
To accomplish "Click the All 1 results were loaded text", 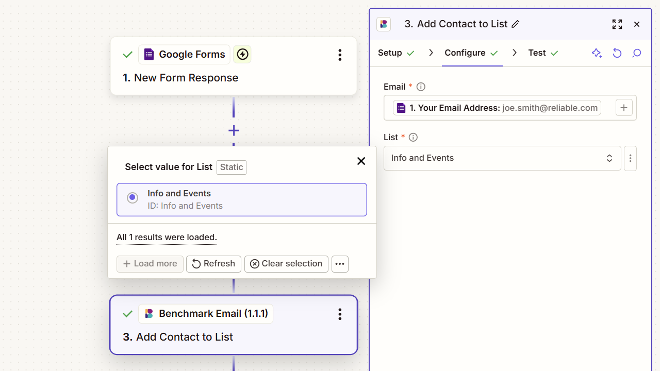I will pos(167,237).
